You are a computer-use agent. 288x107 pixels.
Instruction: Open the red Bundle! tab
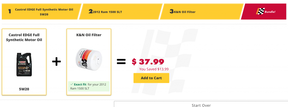pyautogui.click(x=264, y=11)
